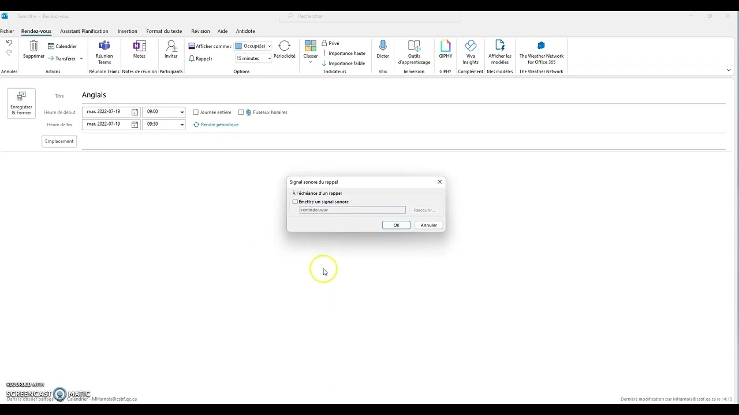Open the Rappel 15 minutes dropdown
The width and height of the screenshot is (739, 415).
pos(269,59)
